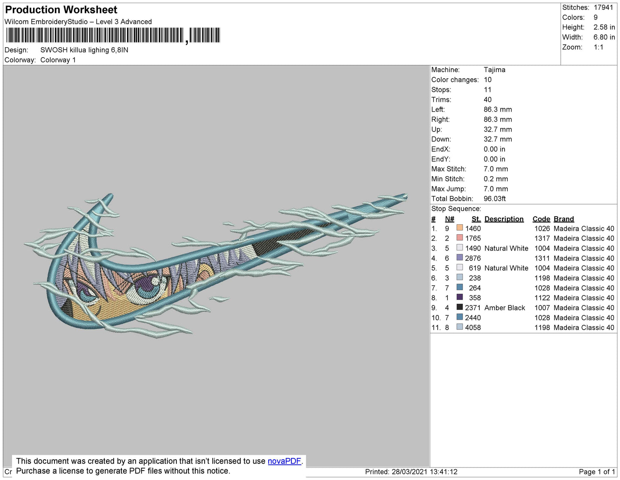The height and width of the screenshot is (480, 620).
Task: Choose the blue swatch in stop 10
Action: tap(460, 317)
